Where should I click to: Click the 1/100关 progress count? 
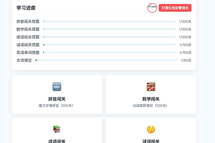click(x=185, y=45)
